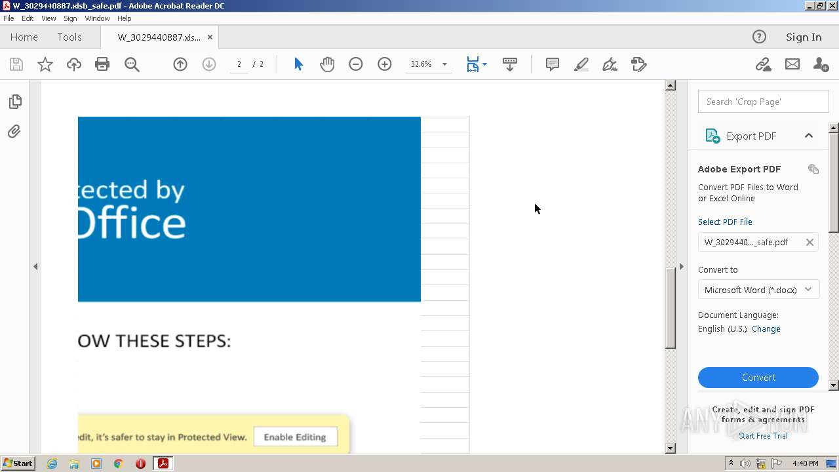Open the Windows Start menu

tap(18, 463)
